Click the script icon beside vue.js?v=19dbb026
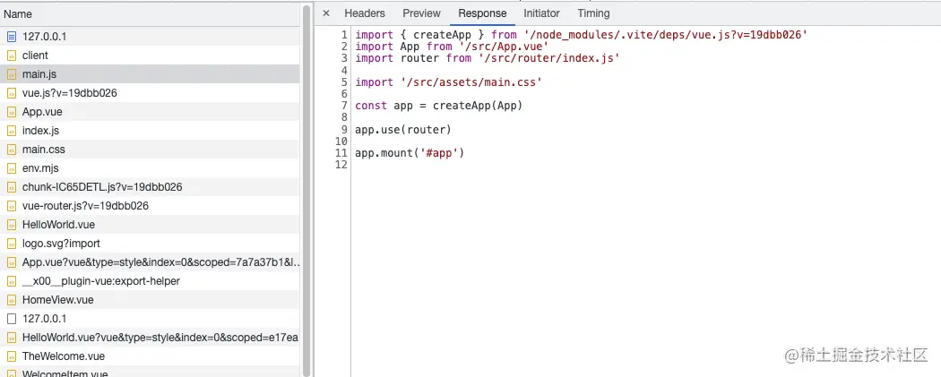941x377 pixels. (12, 93)
